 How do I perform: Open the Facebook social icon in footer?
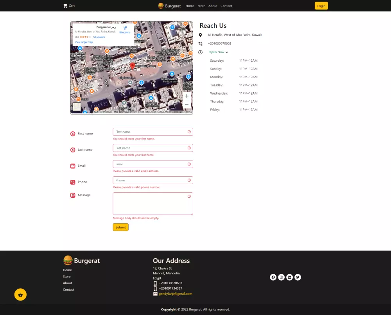pos(273,277)
